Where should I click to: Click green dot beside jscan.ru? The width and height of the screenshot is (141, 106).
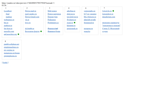pyautogui.click(x=74, y=23)
